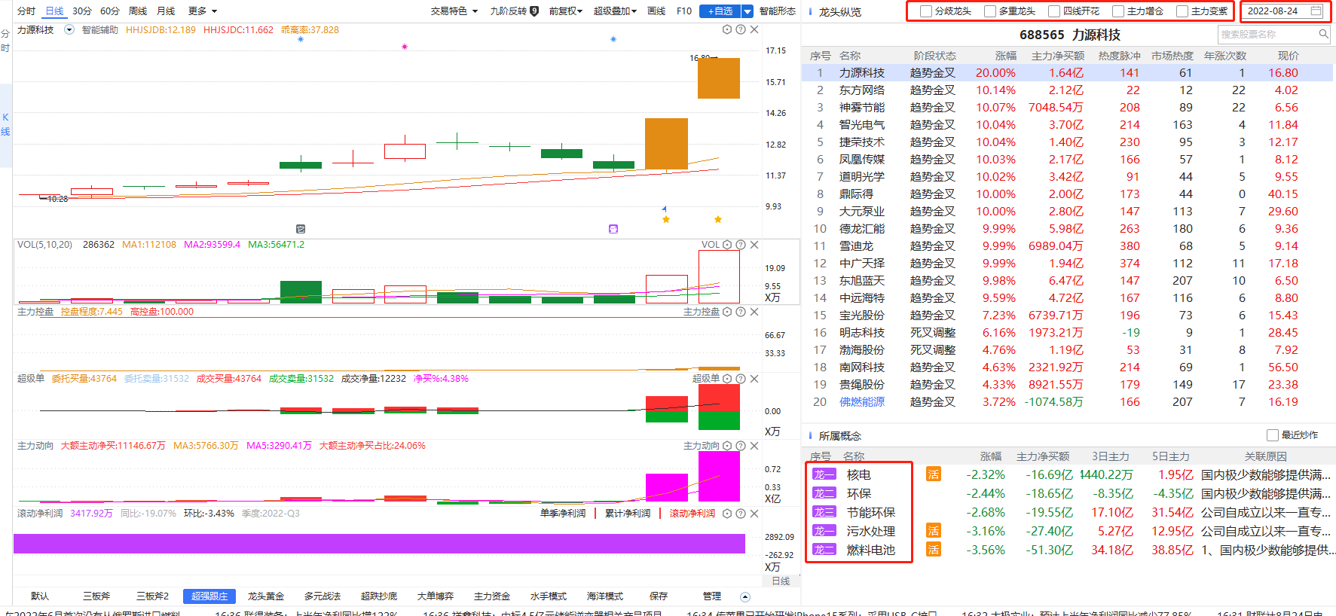Image resolution: width=1336 pixels, height=616 pixels.
Task: Click the purple event marker icon under the chart
Action: (x=613, y=229)
